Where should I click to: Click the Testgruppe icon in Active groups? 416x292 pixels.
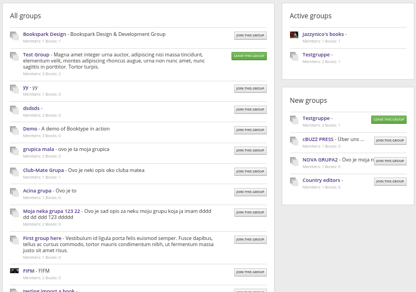pyautogui.click(x=294, y=56)
